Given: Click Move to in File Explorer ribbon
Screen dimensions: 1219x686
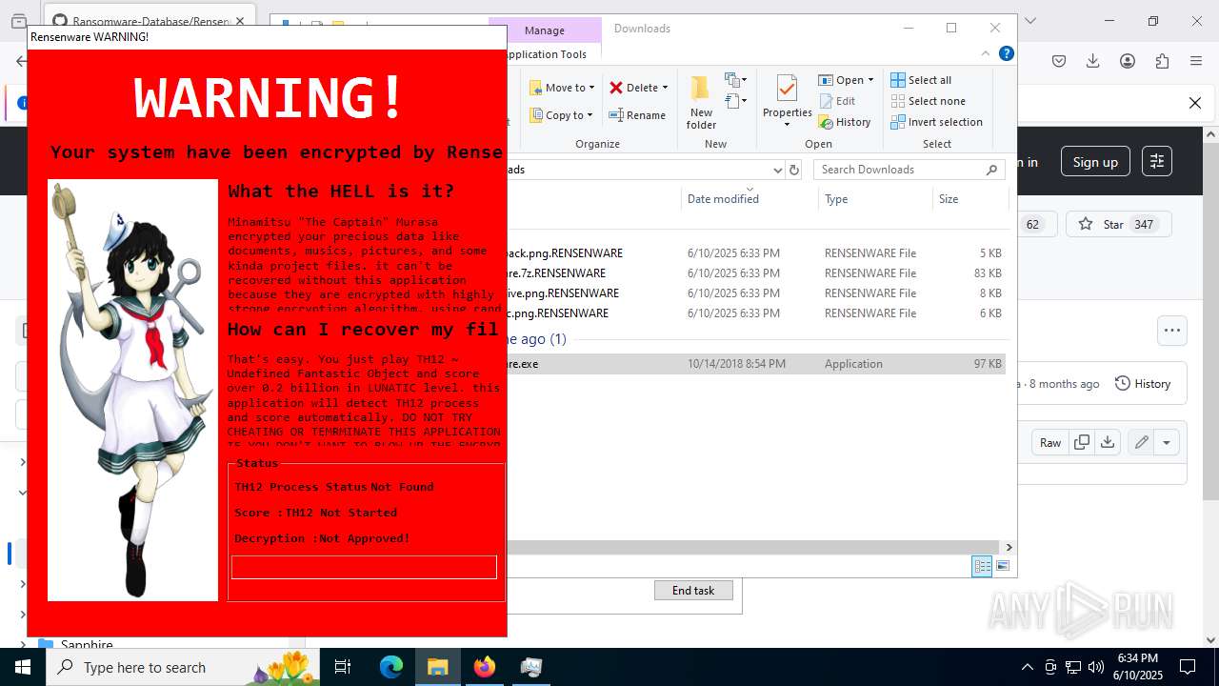Looking at the screenshot, I should pos(562,88).
